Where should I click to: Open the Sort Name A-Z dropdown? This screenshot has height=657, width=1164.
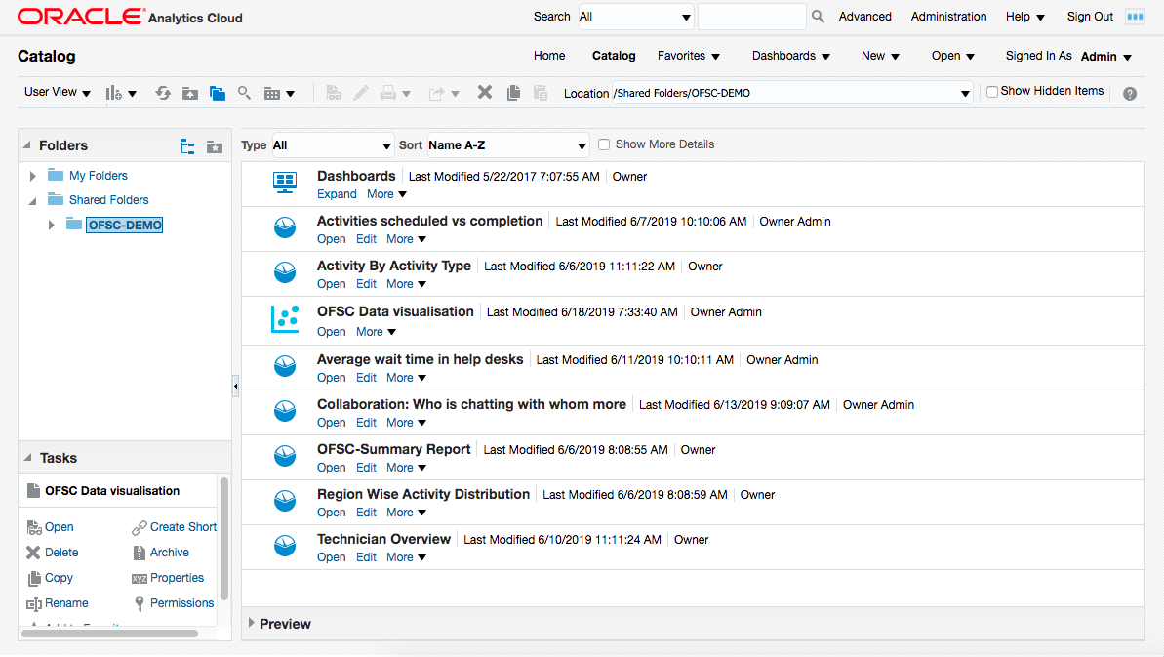tap(508, 145)
